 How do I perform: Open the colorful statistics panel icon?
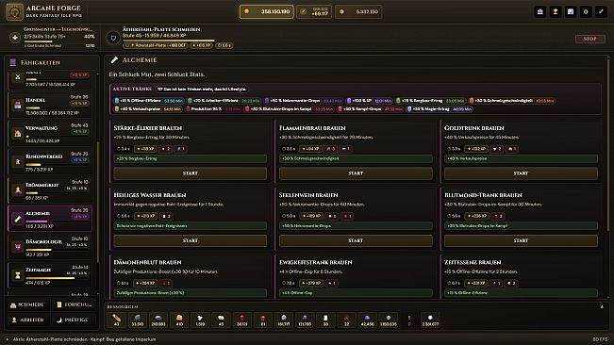(x=571, y=11)
